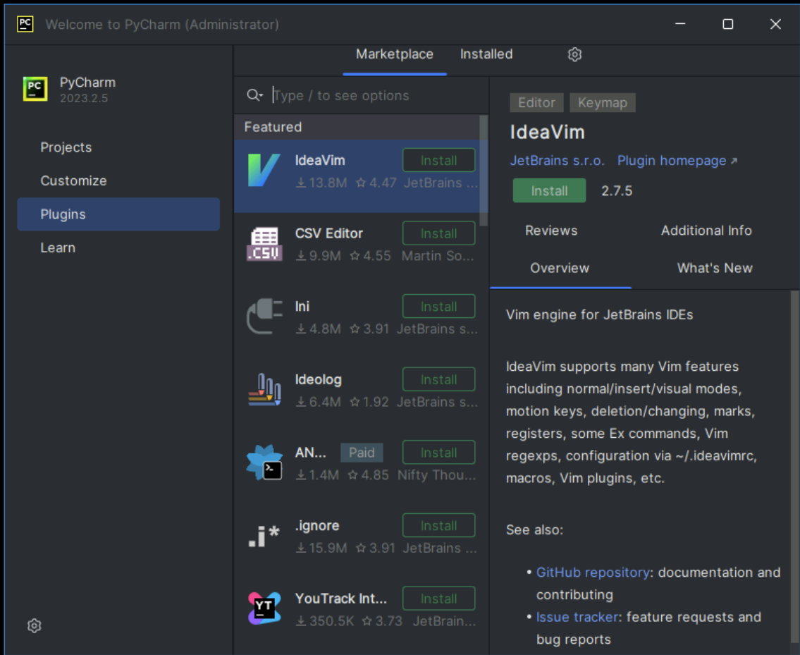Open the options gear in the sidebar bottom
800x655 pixels.
click(34, 625)
